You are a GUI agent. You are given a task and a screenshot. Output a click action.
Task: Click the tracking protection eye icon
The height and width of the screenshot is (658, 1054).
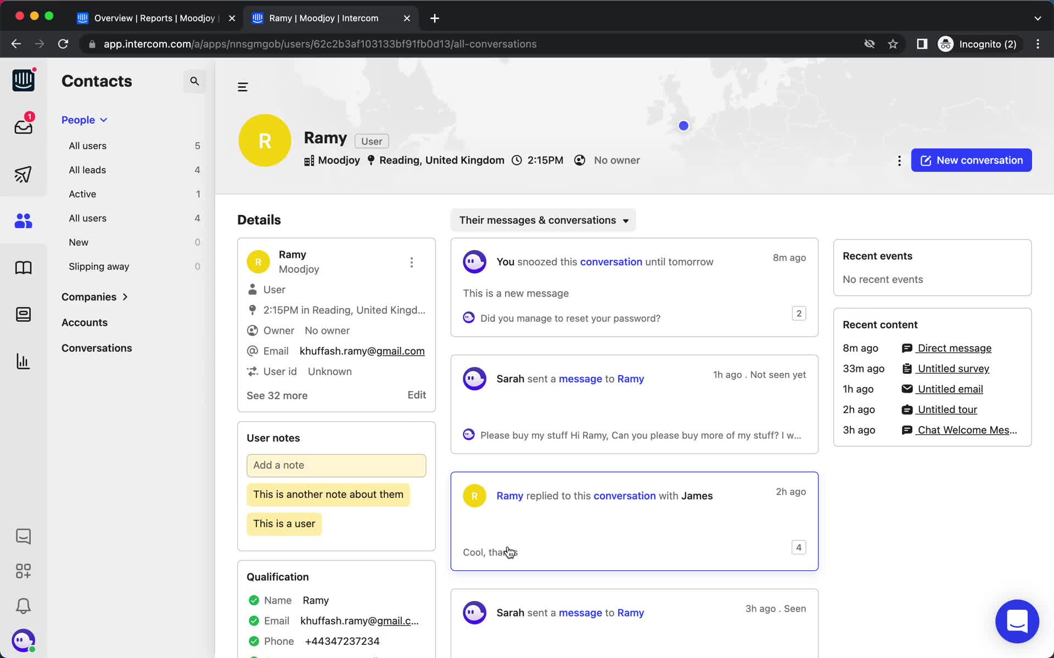[x=870, y=44]
